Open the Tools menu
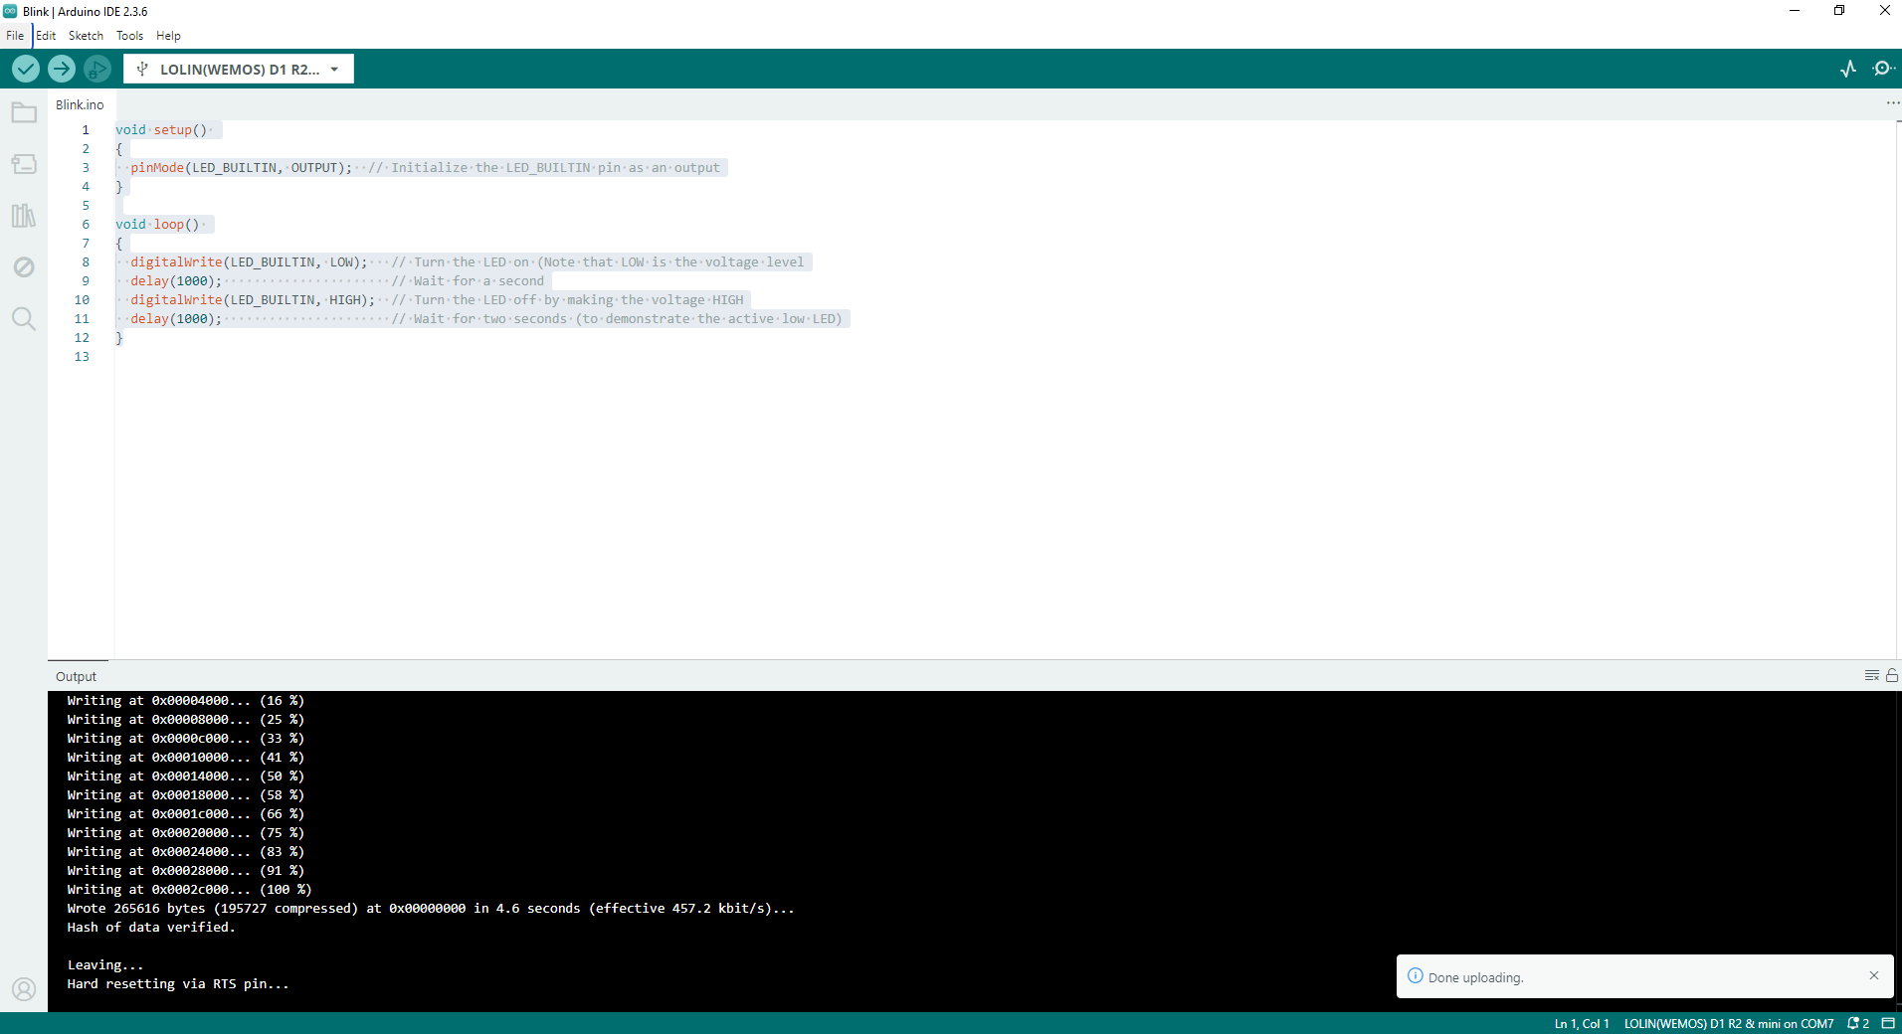Screen dimensions: 1902x1034 click(x=129, y=36)
